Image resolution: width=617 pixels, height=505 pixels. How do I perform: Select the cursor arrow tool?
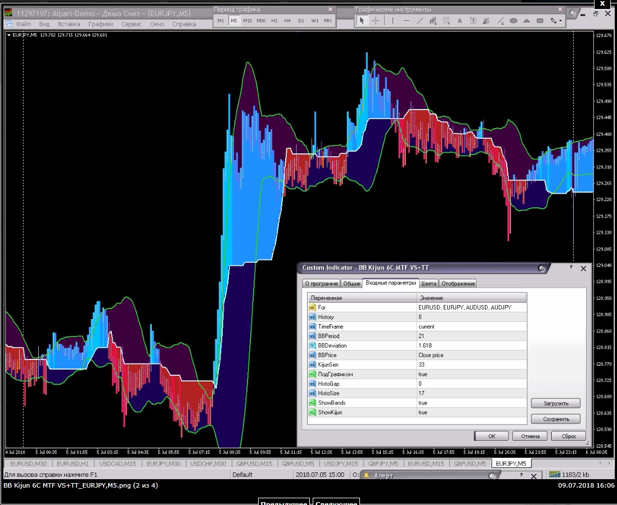[361, 21]
